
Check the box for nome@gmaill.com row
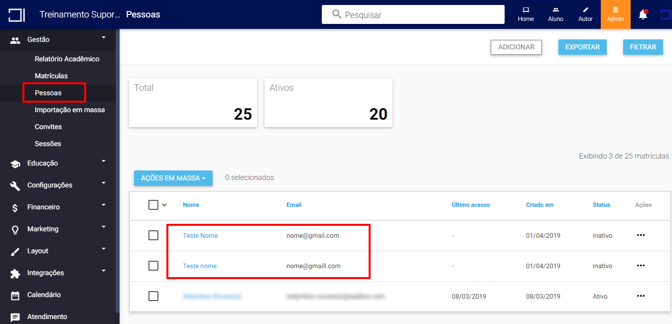point(153,266)
